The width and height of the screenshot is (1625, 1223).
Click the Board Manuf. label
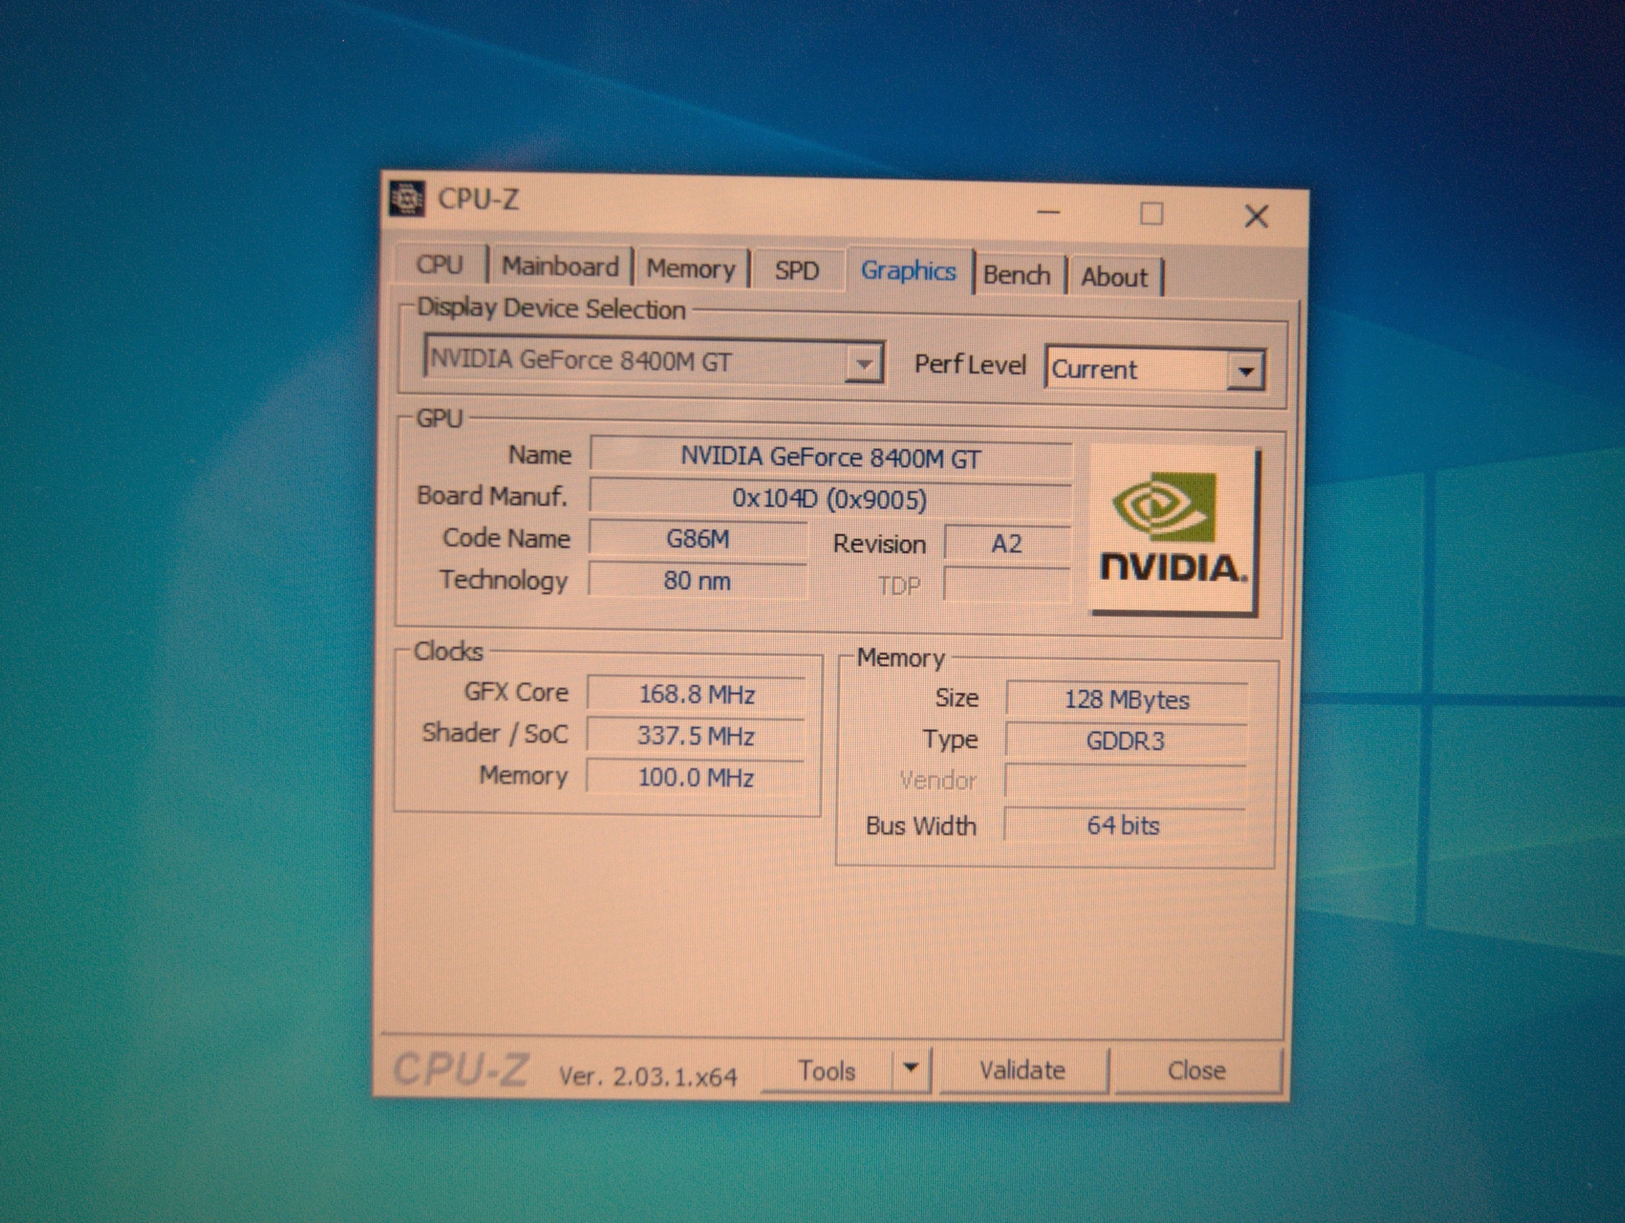click(x=492, y=496)
